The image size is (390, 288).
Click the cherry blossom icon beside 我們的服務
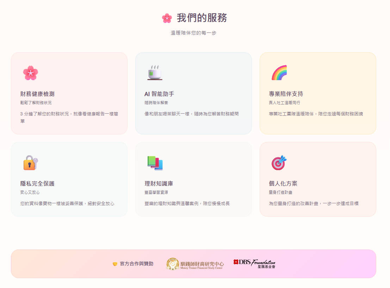click(x=167, y=18)
